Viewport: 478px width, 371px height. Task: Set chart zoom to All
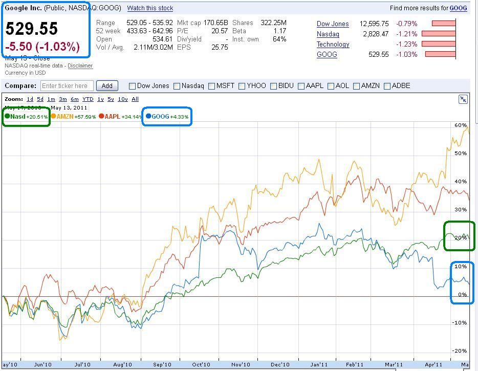click(x=135, y=99)
